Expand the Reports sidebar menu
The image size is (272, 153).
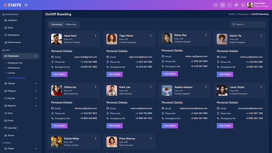pos(21,106)
